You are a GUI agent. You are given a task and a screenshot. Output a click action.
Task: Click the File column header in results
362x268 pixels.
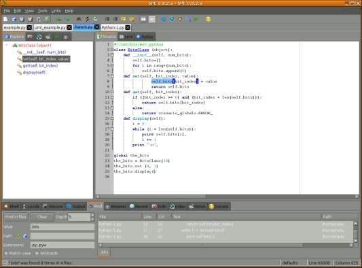click(x=120, y=217)
